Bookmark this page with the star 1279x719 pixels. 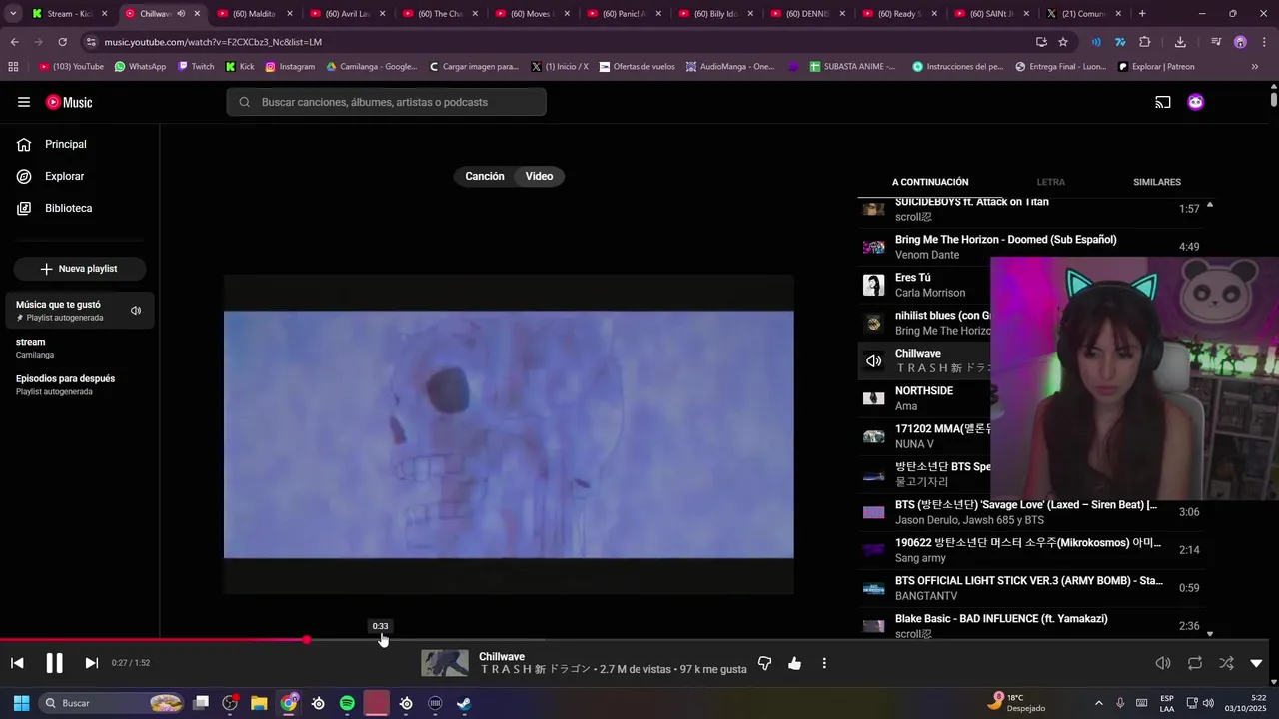point(1063,42)
